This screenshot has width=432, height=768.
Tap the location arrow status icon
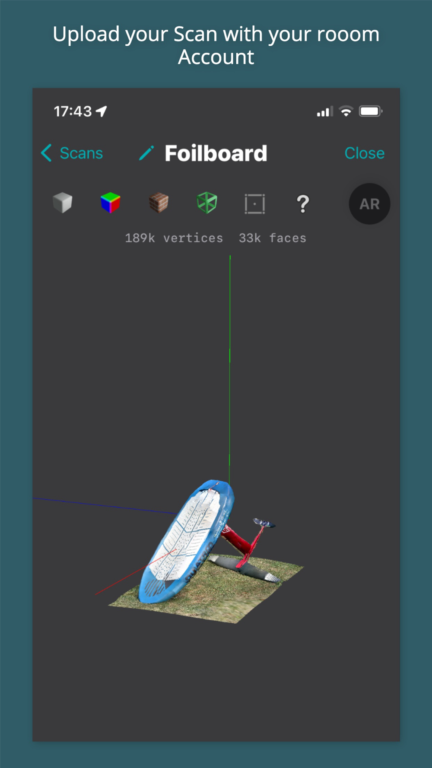[102, 111]
